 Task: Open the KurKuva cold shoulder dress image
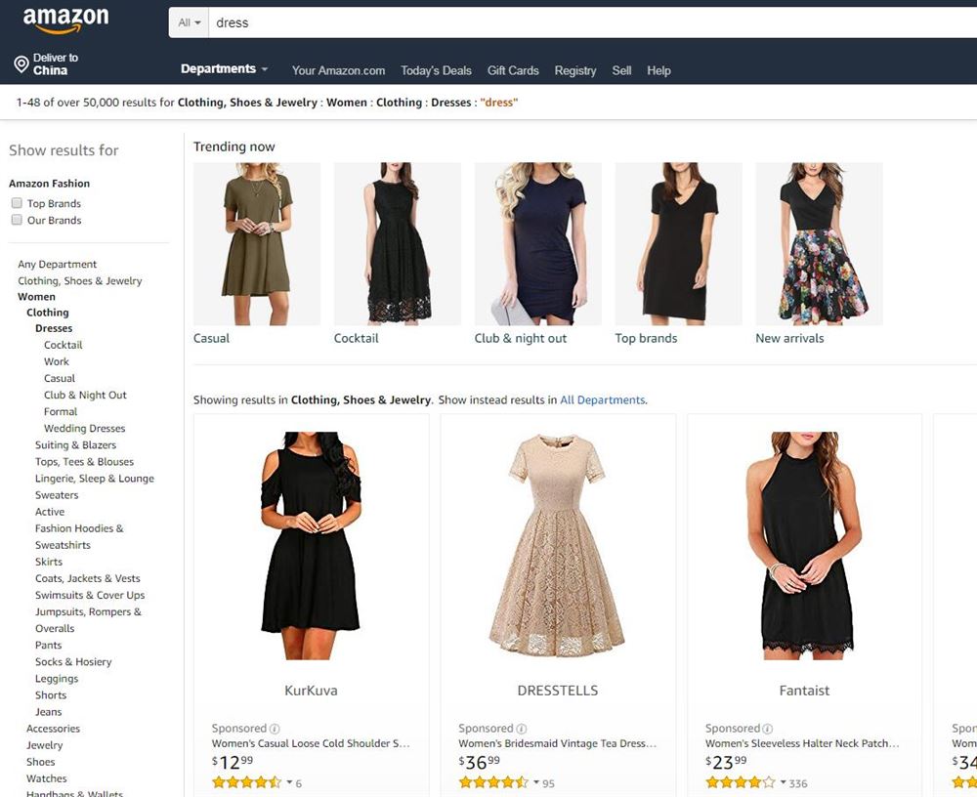tap(311, 545)
